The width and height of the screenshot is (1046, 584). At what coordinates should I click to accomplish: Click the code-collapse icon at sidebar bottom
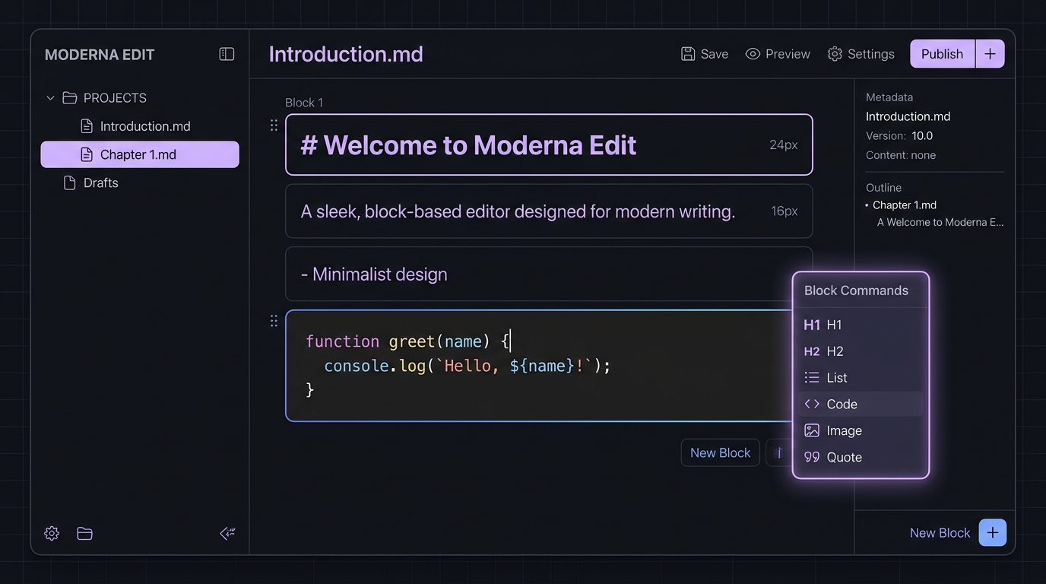[x=227, y=533]
